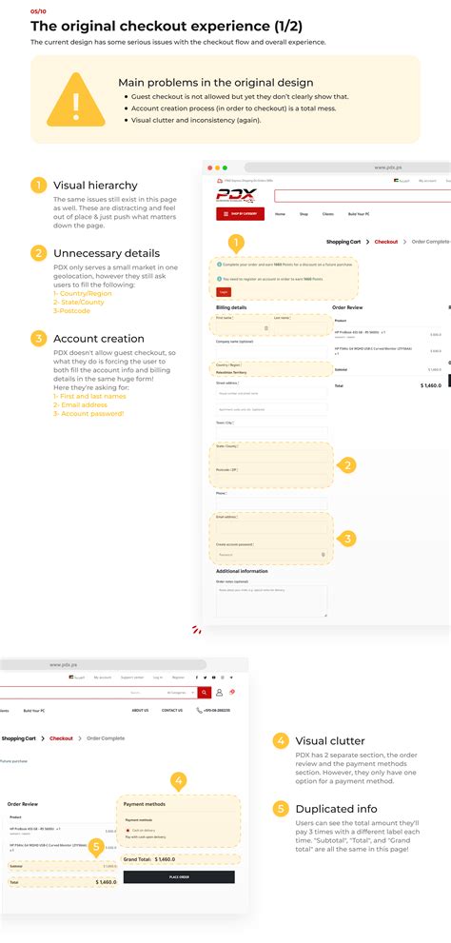451x943 pixels.
Task: Expand the arrow after the social icons
Action: [x=231, y=678]
